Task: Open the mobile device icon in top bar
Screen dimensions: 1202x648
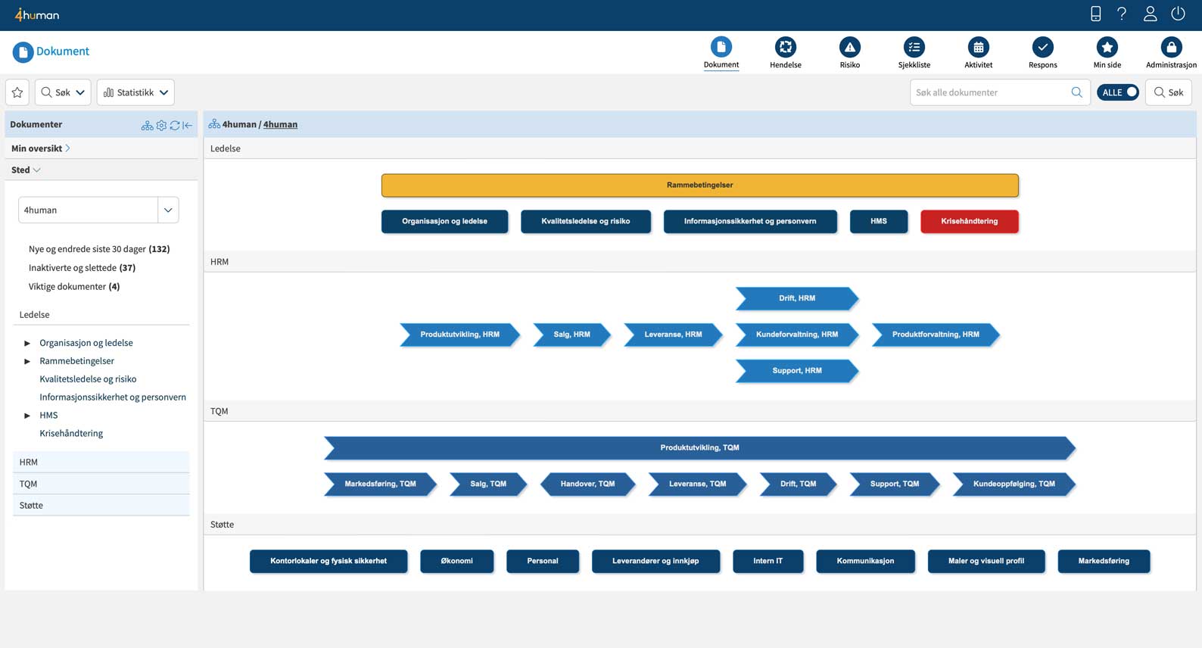Action: pos(1095,14)
